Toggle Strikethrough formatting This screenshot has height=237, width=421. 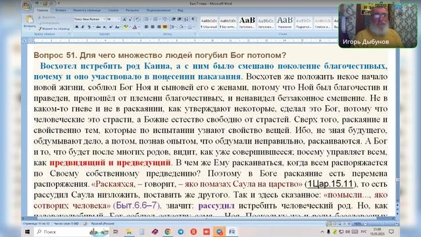tap(98, 27)
